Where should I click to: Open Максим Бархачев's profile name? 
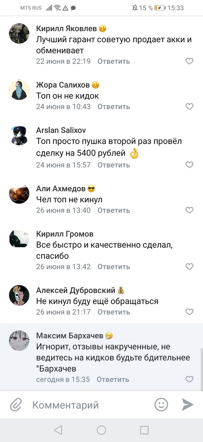point(70,336)
